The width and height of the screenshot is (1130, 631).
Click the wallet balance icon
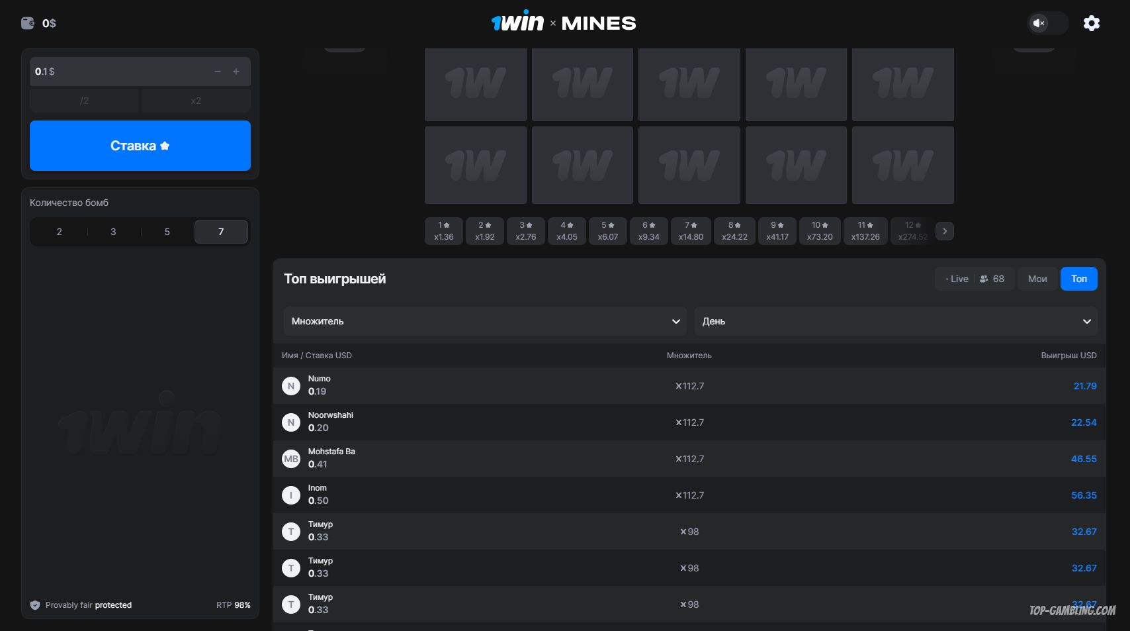28,23
